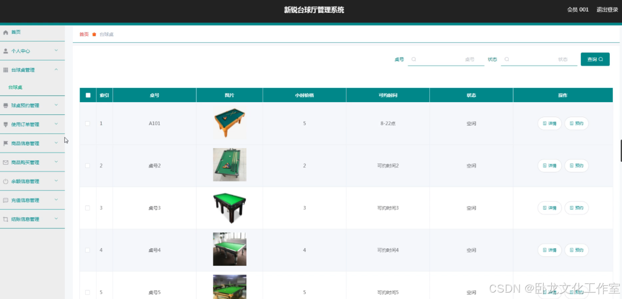Open 详情 for 桌号3
The height and width of the screenshot is (299, 622).
(550, 208)
